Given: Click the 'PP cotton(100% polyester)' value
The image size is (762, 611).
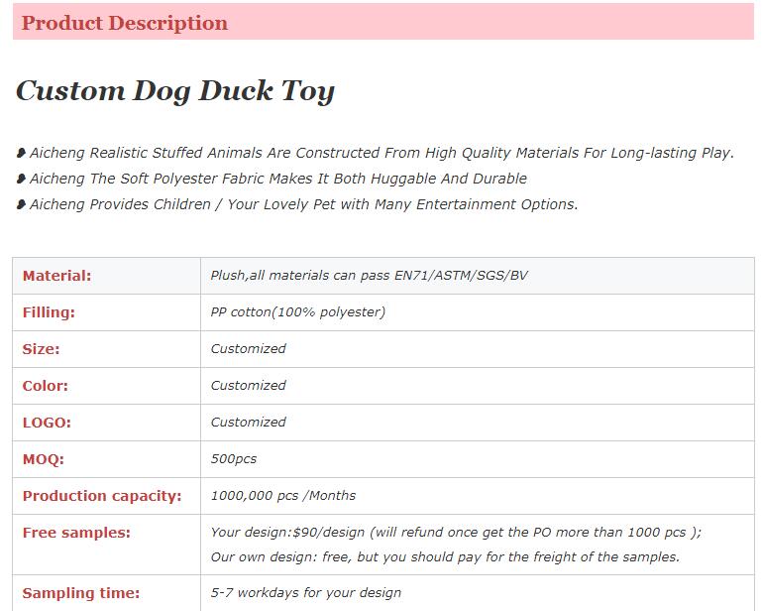Looking at the screenshot, I should coord(298,312).
